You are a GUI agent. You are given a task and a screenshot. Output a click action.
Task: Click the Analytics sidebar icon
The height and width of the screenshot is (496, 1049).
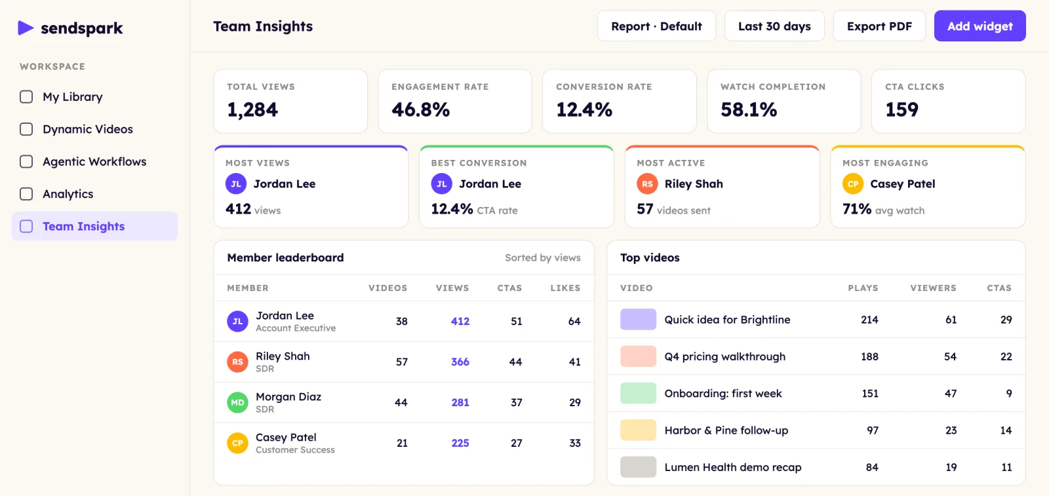click(x=26, y=194)
